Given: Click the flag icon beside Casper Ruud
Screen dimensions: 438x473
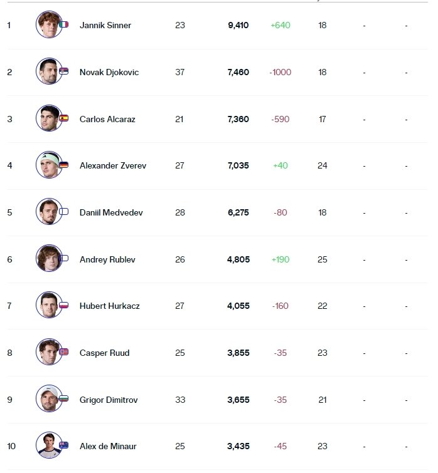Looking at the screenshot, I should pyautogui.click(x=64, y=352).
